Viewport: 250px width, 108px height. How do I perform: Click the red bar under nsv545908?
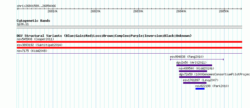[129, 42]
